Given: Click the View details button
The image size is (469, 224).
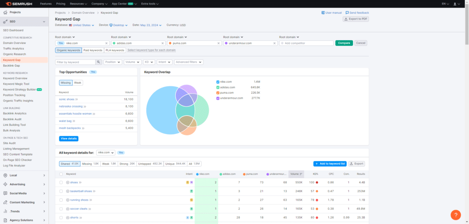Looking at the screenshot, I should tap(68, 139).
